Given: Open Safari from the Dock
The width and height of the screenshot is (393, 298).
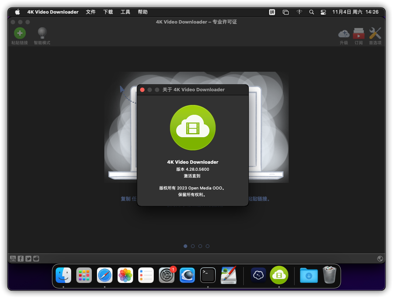Looking at the screenshot, I should coord(104,275).
